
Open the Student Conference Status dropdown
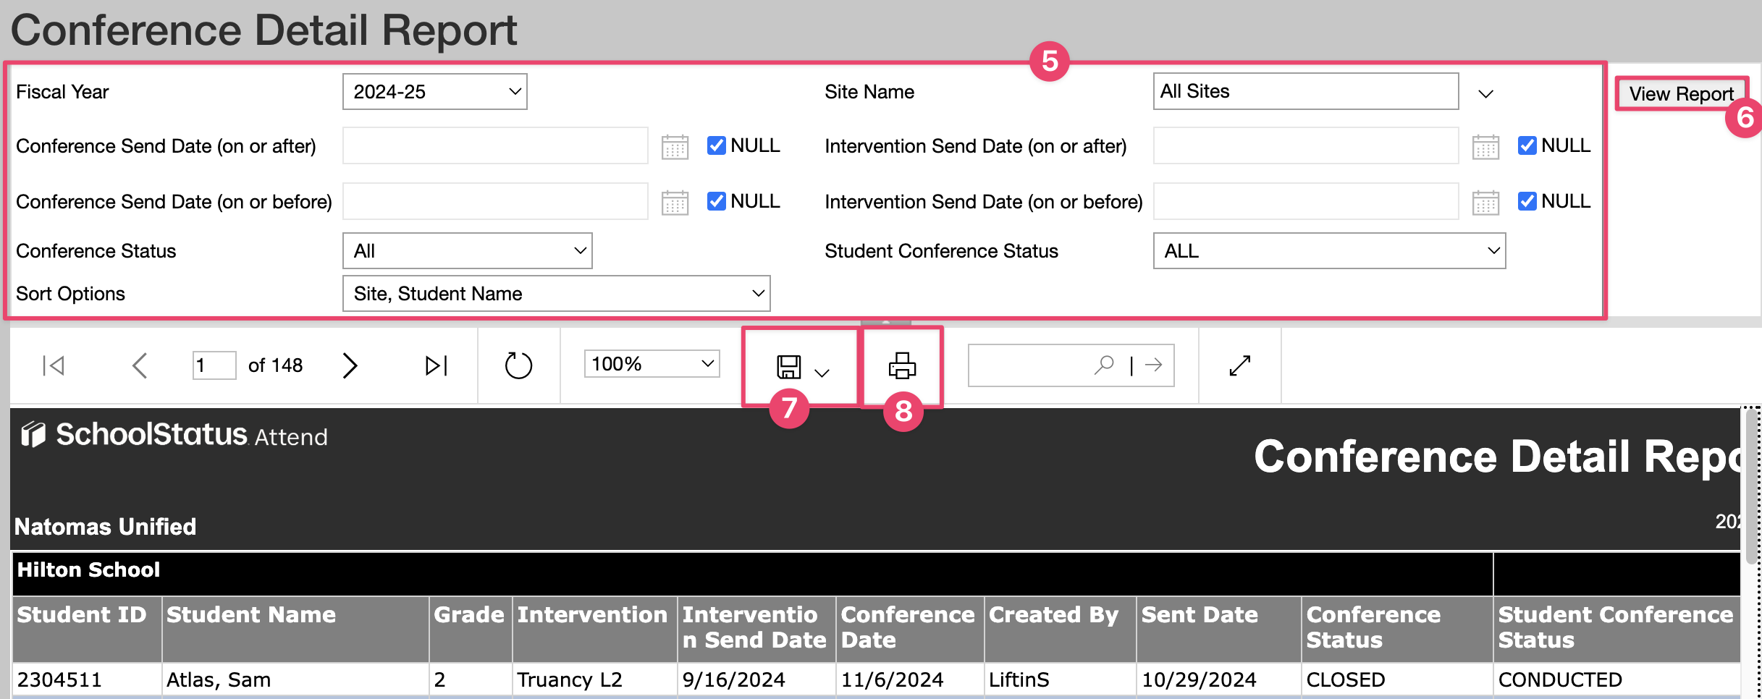coord(1329,250)
